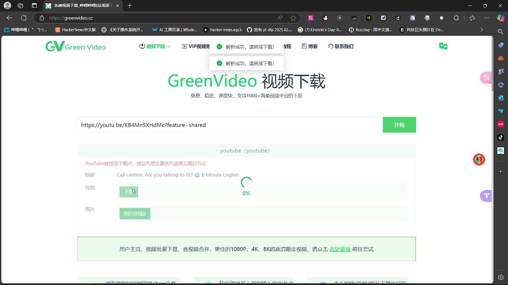Open the sidebar Outlook icon

pyautogui.click(x=501, y=98)
